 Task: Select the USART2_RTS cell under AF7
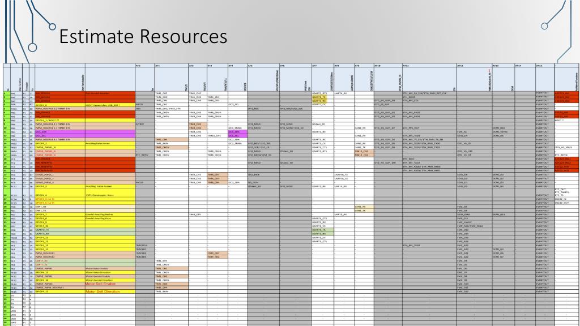tap(322, 93)
